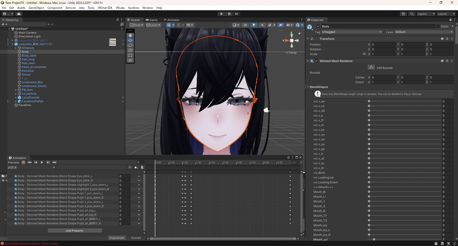The height and width of the screenshot is (246, 458).
Task: Start animation recording (red button)
Action: click(x=23, y=162)
